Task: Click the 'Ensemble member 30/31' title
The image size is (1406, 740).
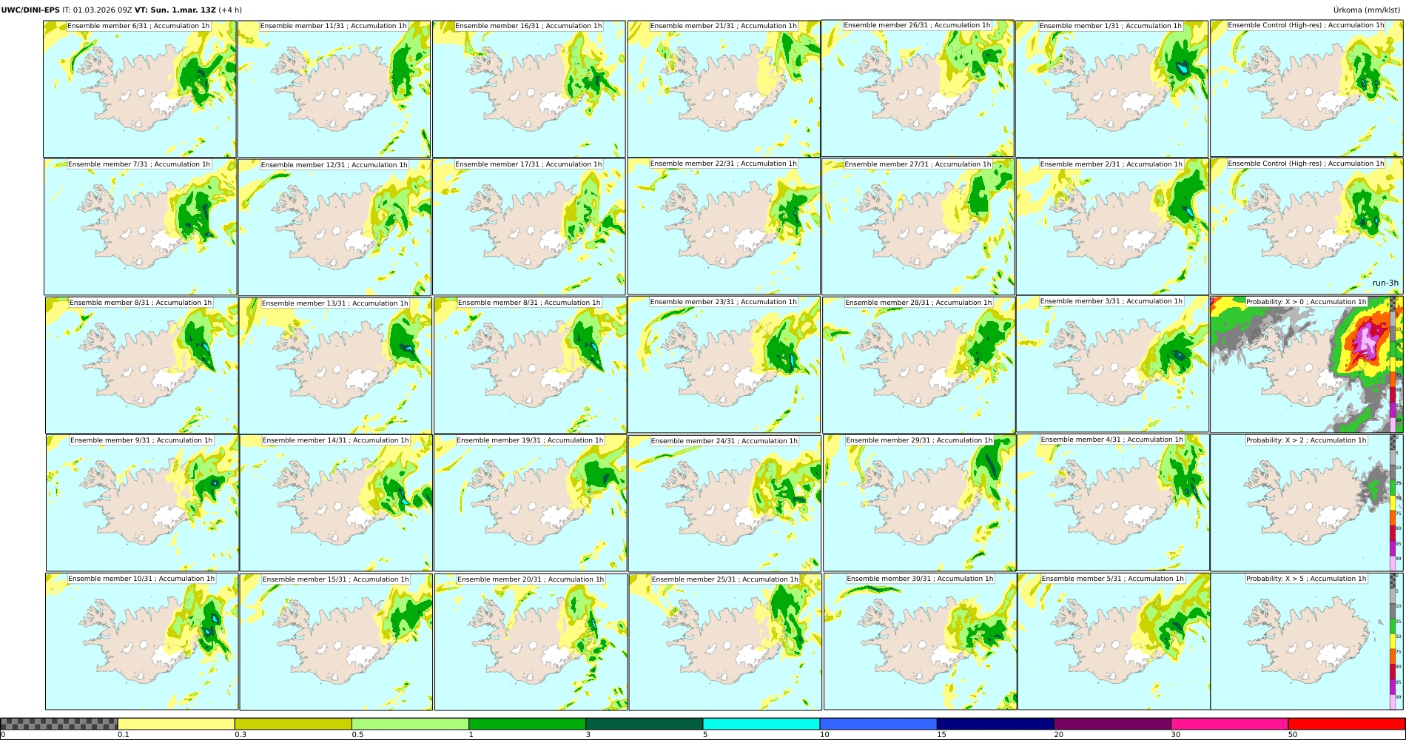Action: (921, 579)
